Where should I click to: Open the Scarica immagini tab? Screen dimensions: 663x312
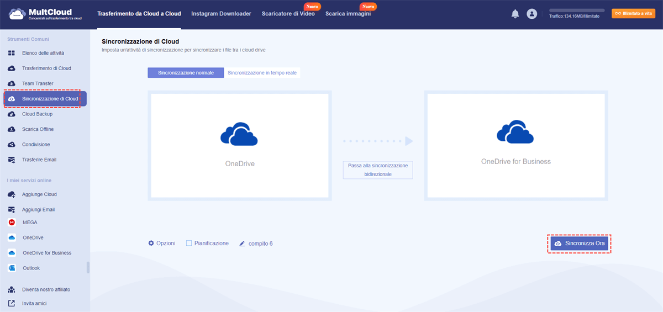coord(348,13)
